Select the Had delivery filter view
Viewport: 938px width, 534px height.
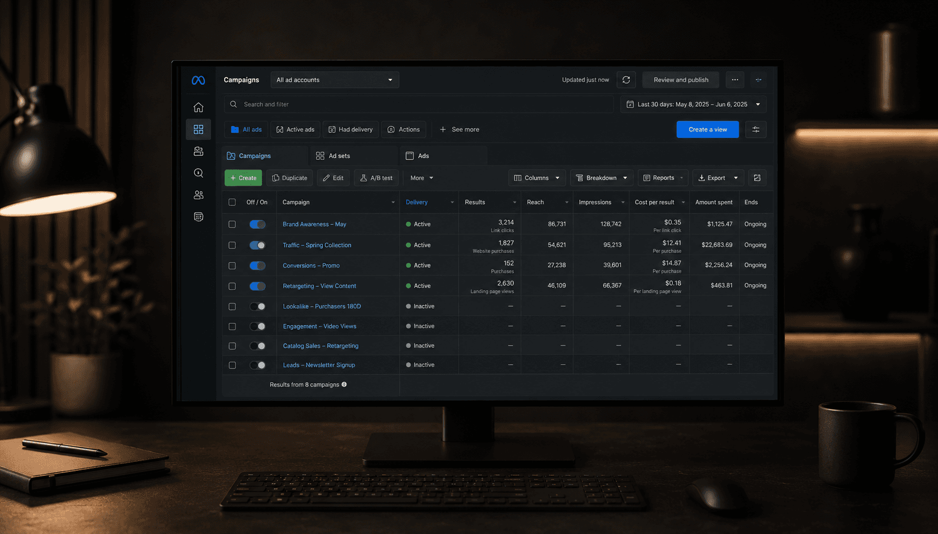pyautogui.click(x=350, y=129)
